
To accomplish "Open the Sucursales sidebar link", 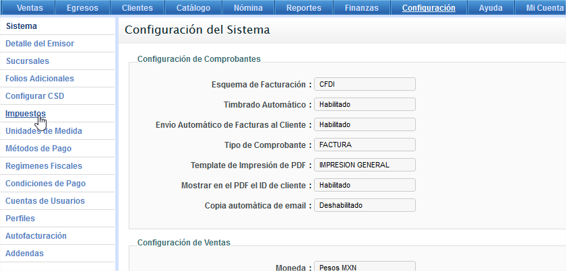I will (x=27, y=61).
